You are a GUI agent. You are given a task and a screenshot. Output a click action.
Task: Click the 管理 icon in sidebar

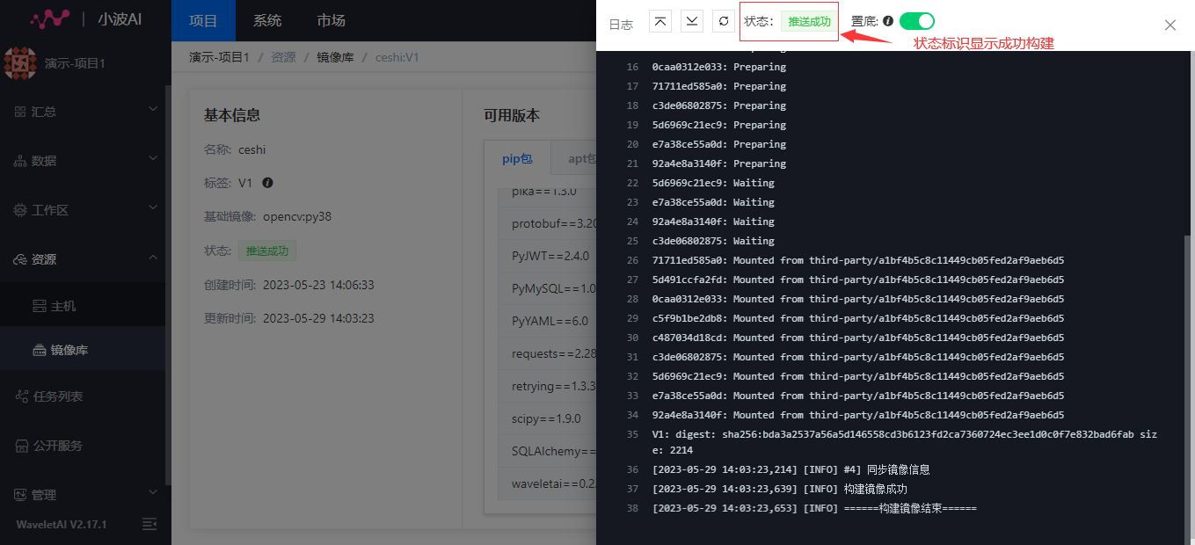[20, 495]
